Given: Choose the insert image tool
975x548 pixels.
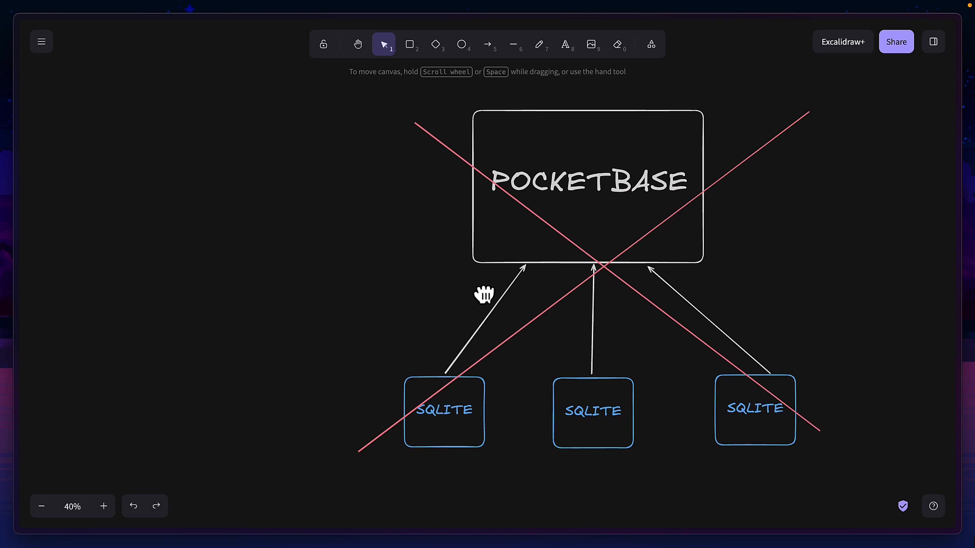Looking at the screenshot, I should pyautogui.click(x=592, y=44).
